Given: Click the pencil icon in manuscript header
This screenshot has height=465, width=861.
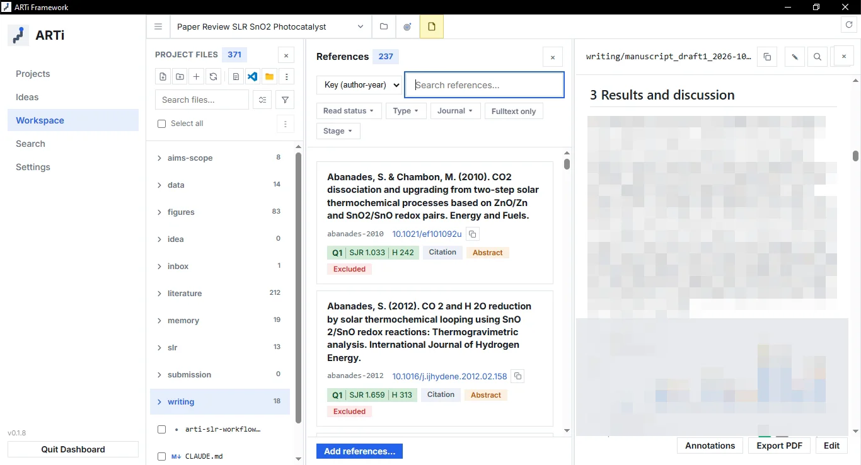Looking at the screenshot, I should coord(795,57).
